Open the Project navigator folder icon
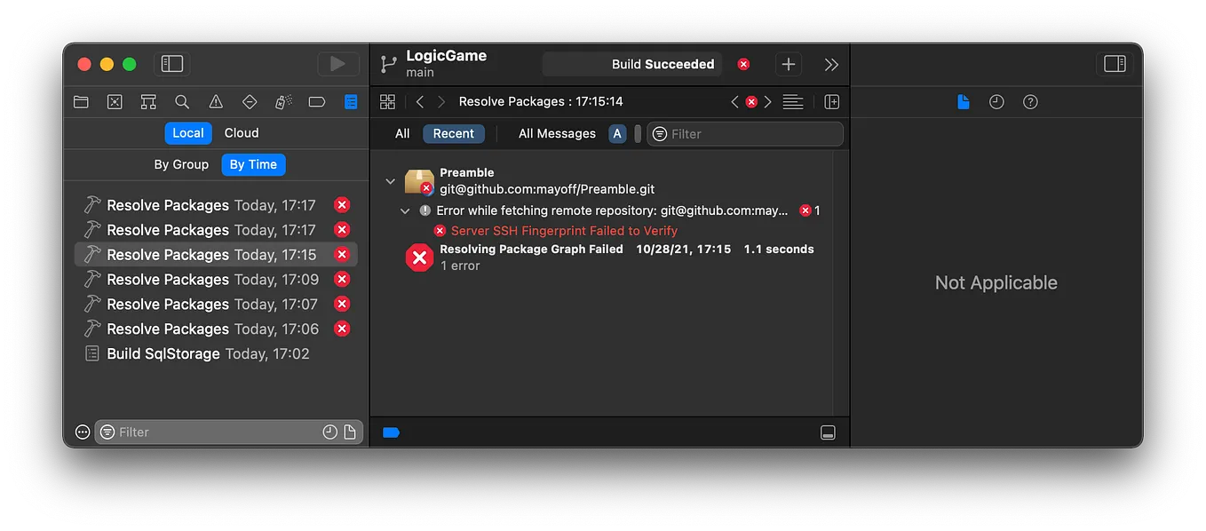Viewport: 1206px width, 531px height. 81,101
